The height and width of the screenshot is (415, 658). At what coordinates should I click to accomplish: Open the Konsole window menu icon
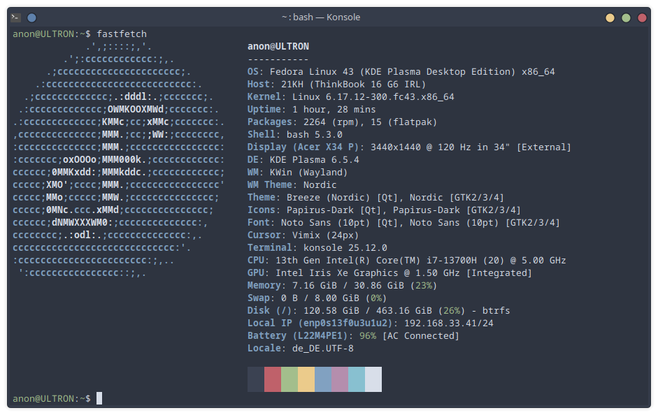coord(16,17)
